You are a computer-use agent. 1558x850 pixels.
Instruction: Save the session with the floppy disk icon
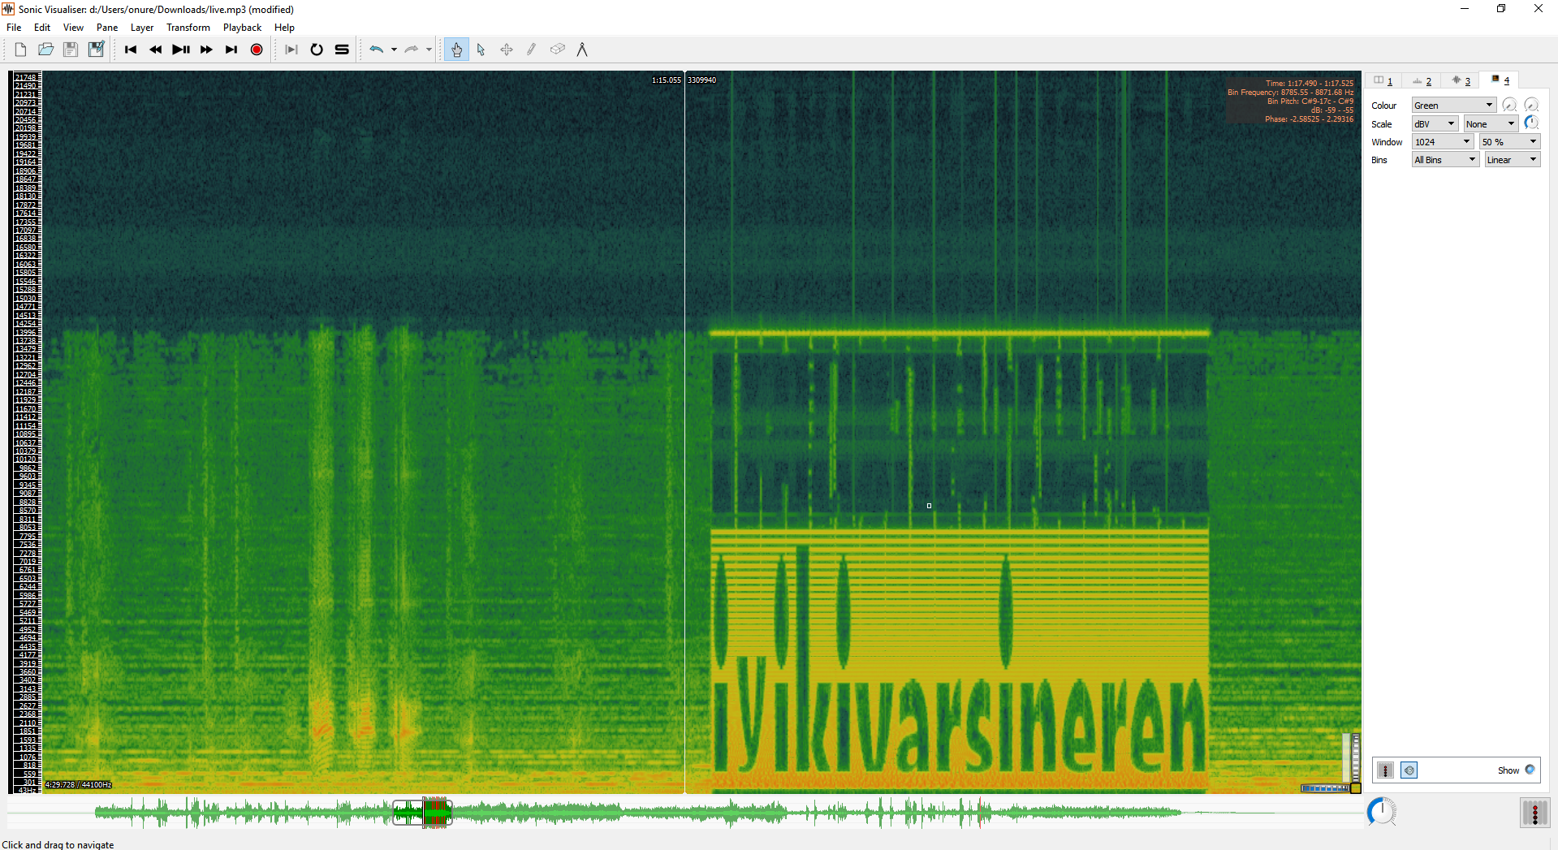(71, 50)
